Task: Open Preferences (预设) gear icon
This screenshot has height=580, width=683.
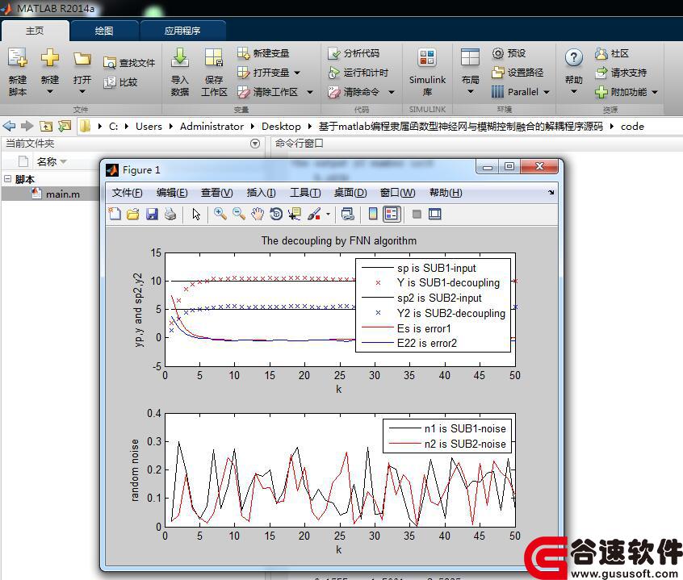Action: (x=498, y=53)
